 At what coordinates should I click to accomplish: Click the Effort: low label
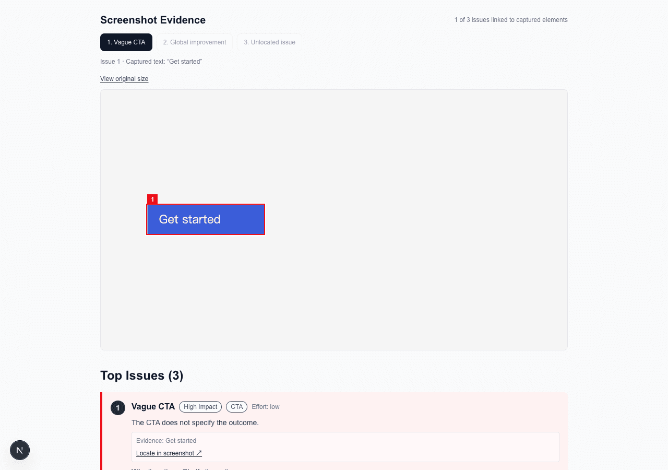[x=266, y=407]
